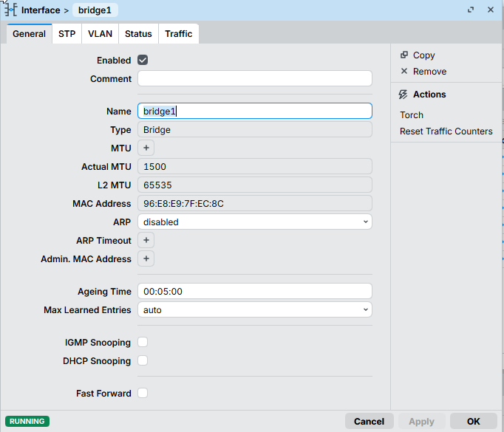Add ARP Timeout with plus button
Viewport: 504px width, 432px height.
point(146,240)
